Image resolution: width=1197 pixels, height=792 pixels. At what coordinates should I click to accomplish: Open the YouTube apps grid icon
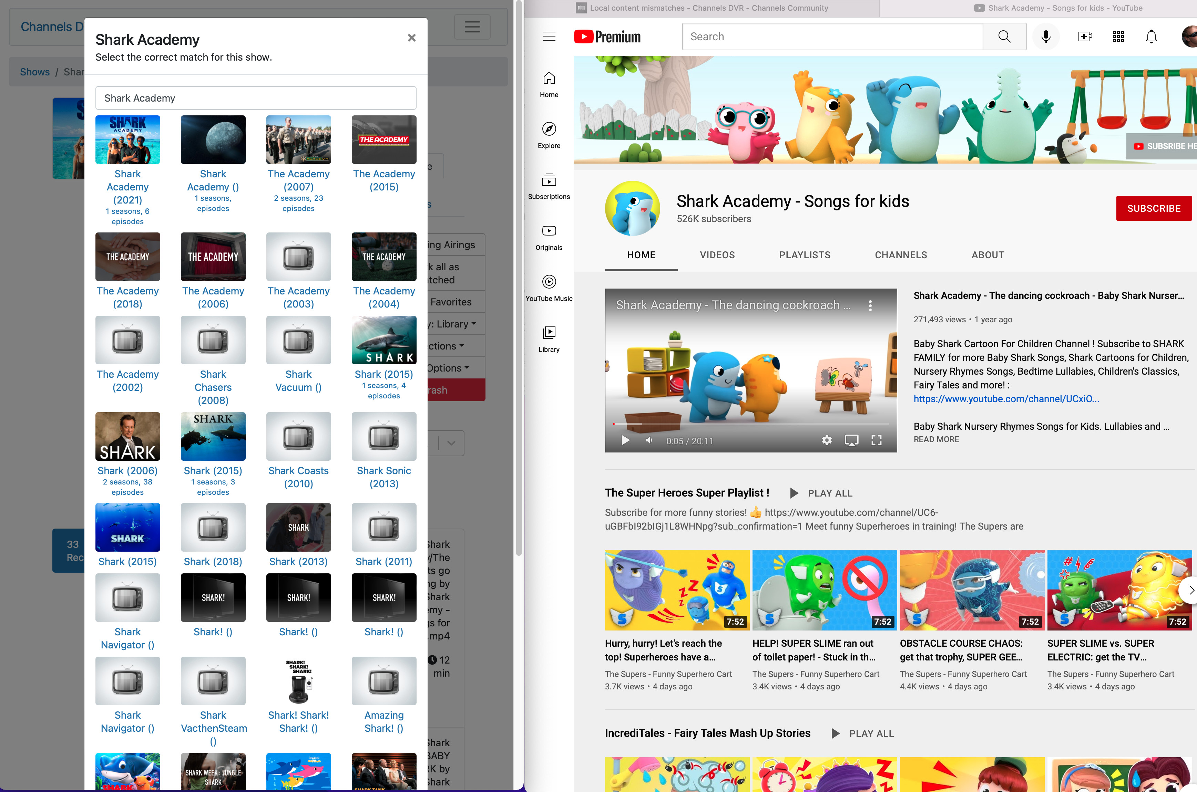tap(1118, 37)
